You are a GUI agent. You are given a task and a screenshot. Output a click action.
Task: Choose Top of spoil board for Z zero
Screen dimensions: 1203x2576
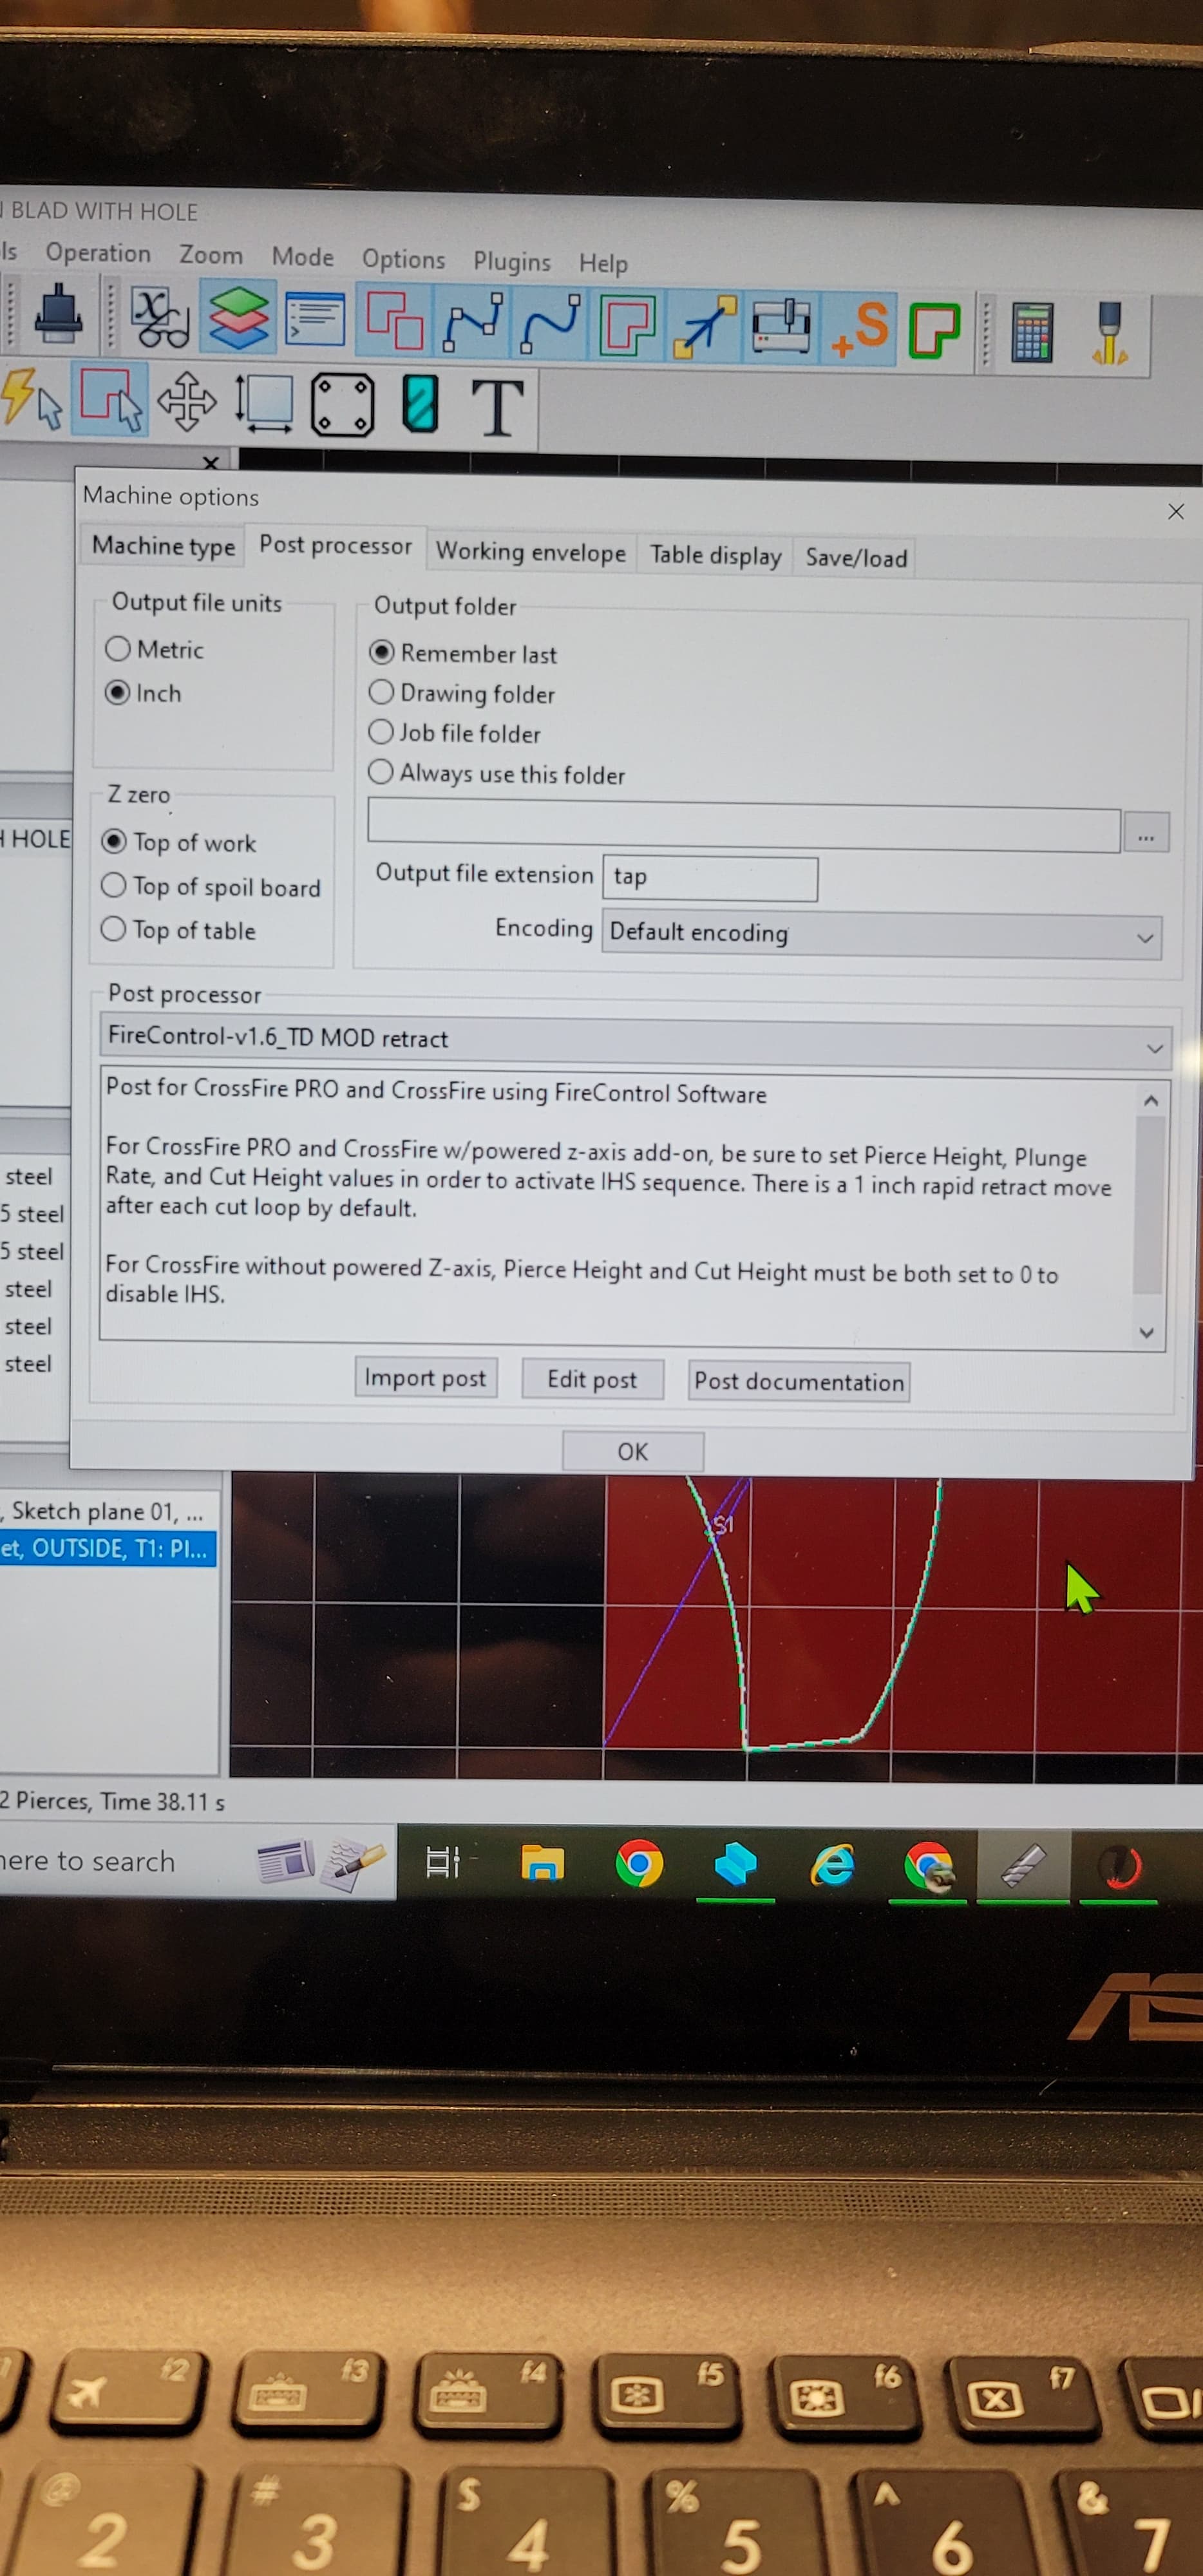pyautogui.click(x=114, y=886)
